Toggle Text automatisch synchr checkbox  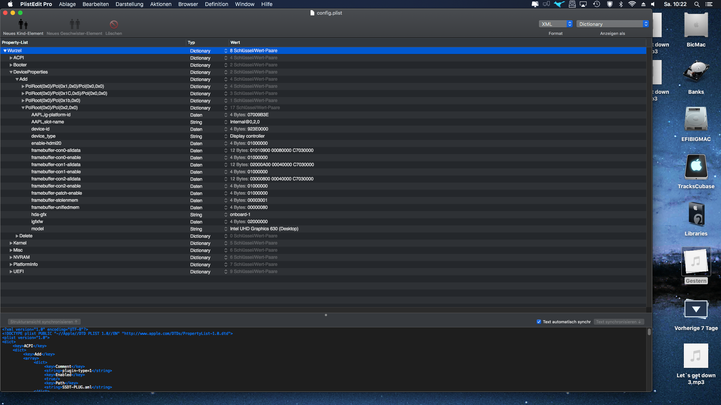[x=539, y=322]
